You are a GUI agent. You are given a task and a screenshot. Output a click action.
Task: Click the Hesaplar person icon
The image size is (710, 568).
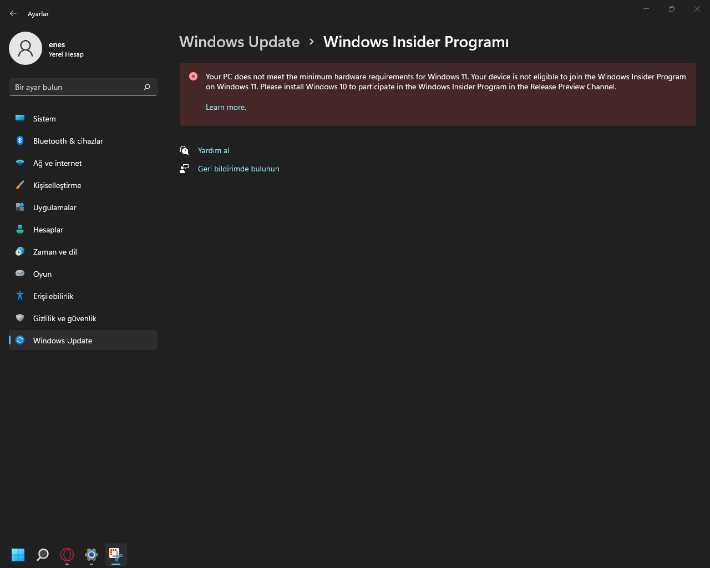(x=20, y=230)
